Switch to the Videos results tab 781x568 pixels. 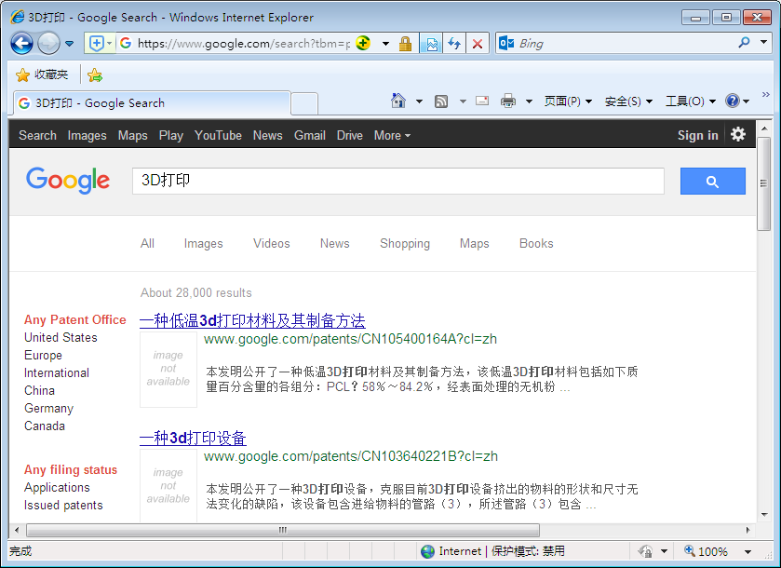272,244
